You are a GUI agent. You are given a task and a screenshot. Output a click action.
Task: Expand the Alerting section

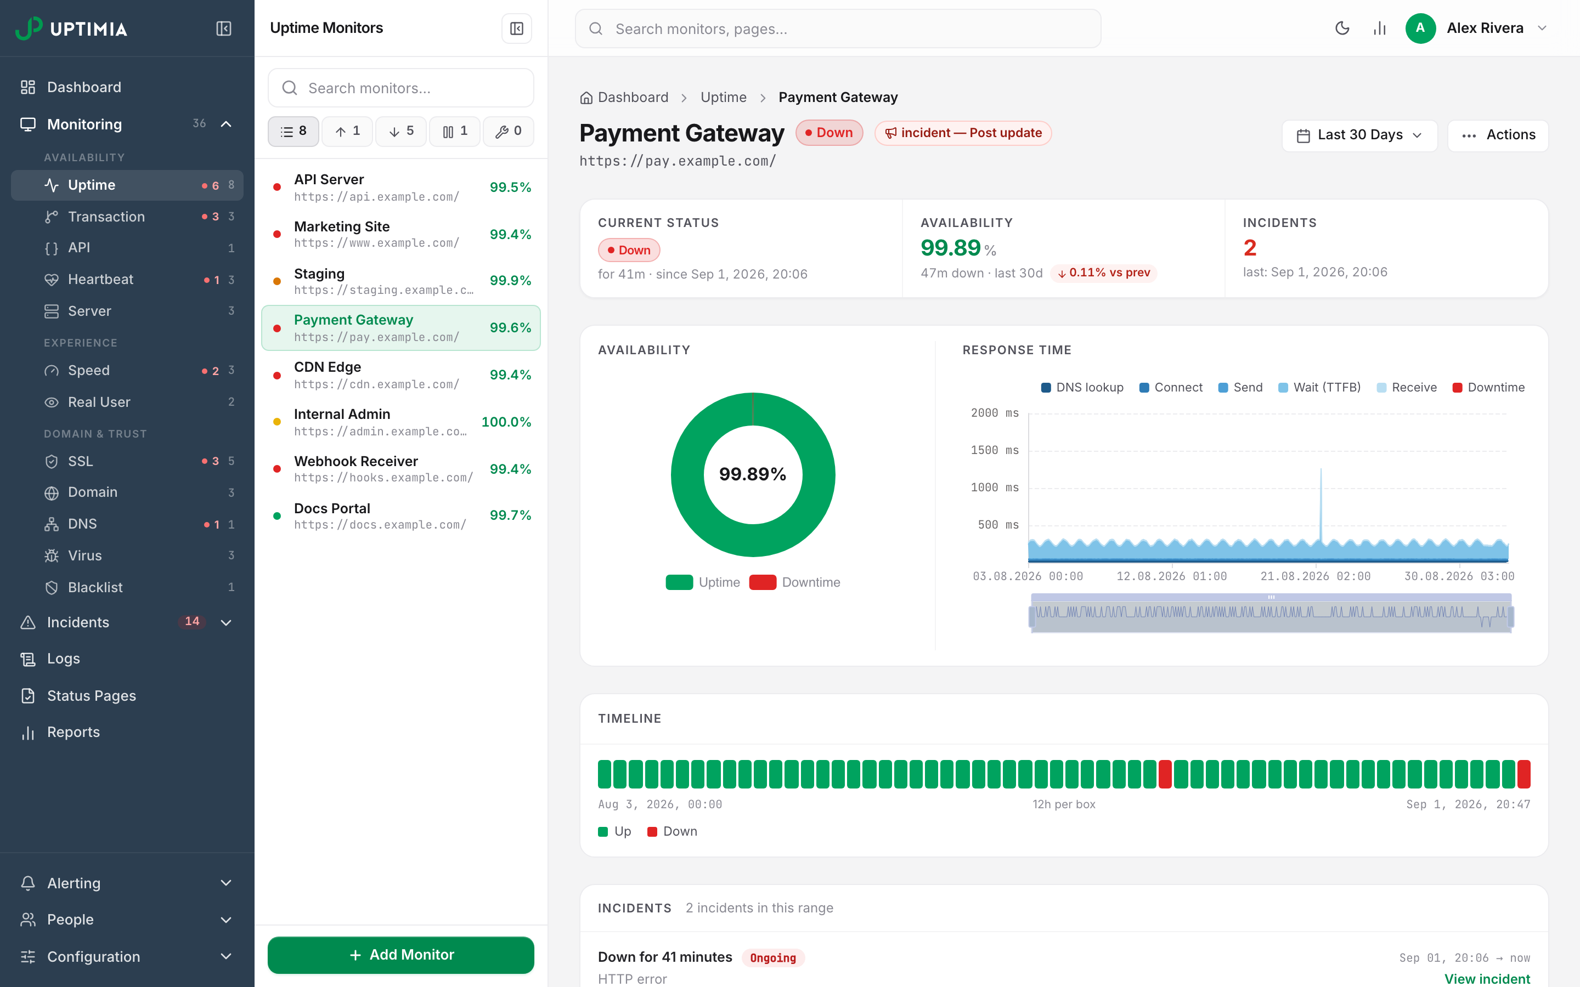click(x=127, y=883)
